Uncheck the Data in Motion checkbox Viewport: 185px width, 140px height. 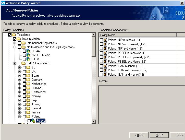tap(15, 39)
